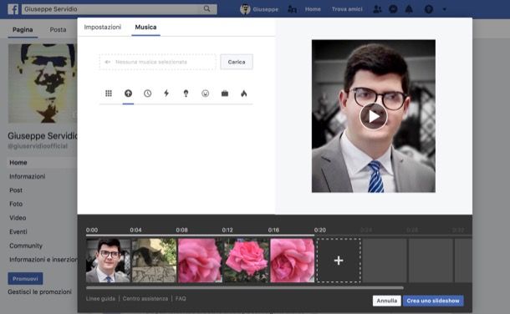Select the middle pink rose with leaves thumbnail
510x314 pixels.
point(246,261)
